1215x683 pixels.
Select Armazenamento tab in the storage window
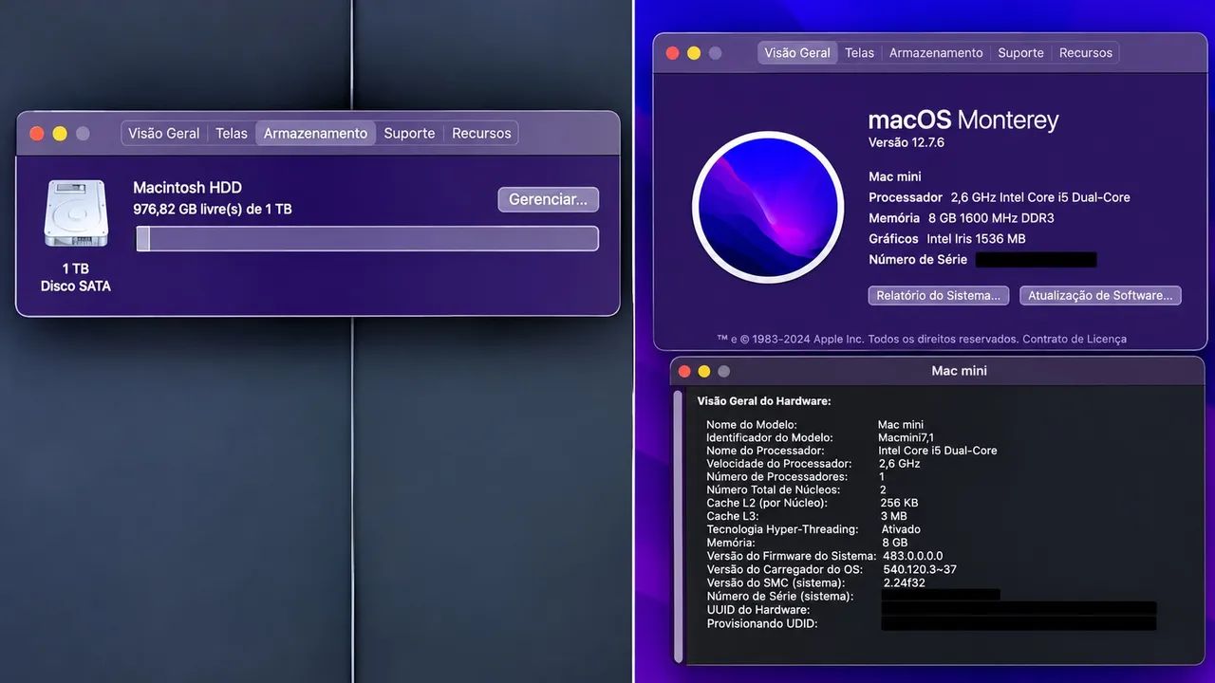[315, 134]
